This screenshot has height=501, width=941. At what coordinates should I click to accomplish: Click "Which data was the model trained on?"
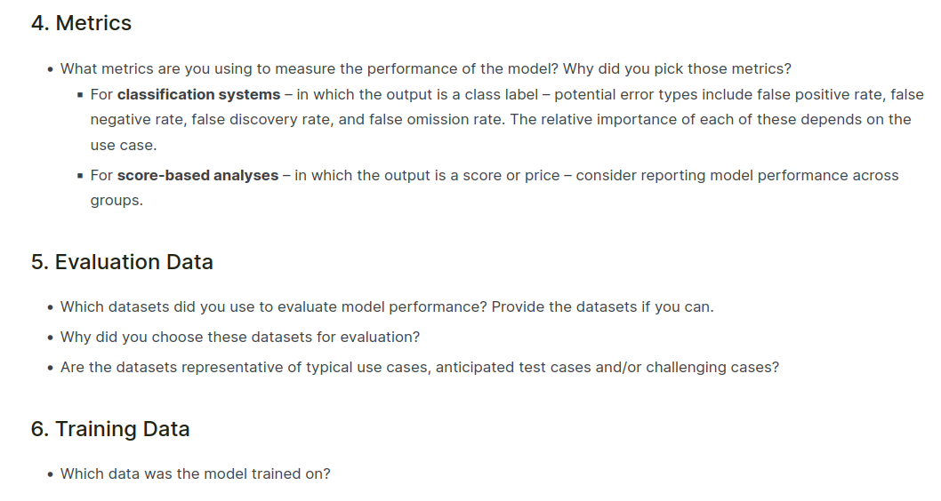click(195, 473)
